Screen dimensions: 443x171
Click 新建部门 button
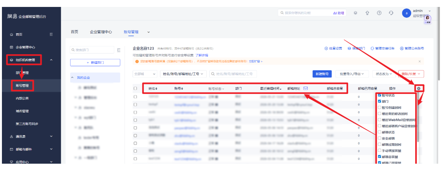point(95,63)
